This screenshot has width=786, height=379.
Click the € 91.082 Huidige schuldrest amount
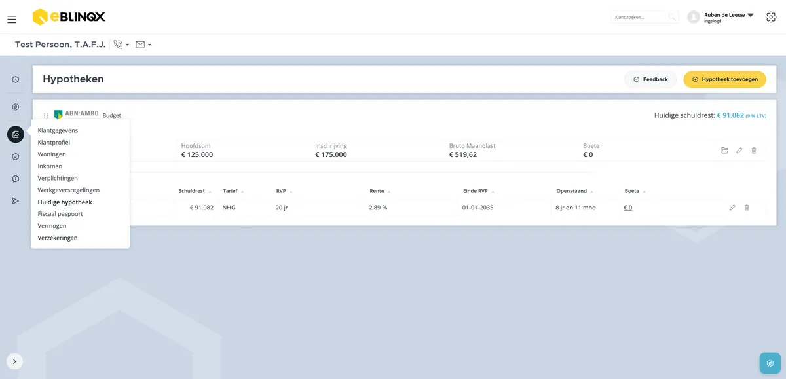click(x=730, y=115)
